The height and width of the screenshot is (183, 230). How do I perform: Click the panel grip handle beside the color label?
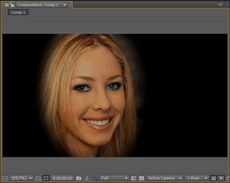3,5
